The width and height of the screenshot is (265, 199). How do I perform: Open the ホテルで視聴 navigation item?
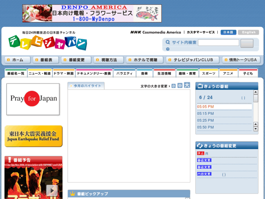click(x=145, y=60)
